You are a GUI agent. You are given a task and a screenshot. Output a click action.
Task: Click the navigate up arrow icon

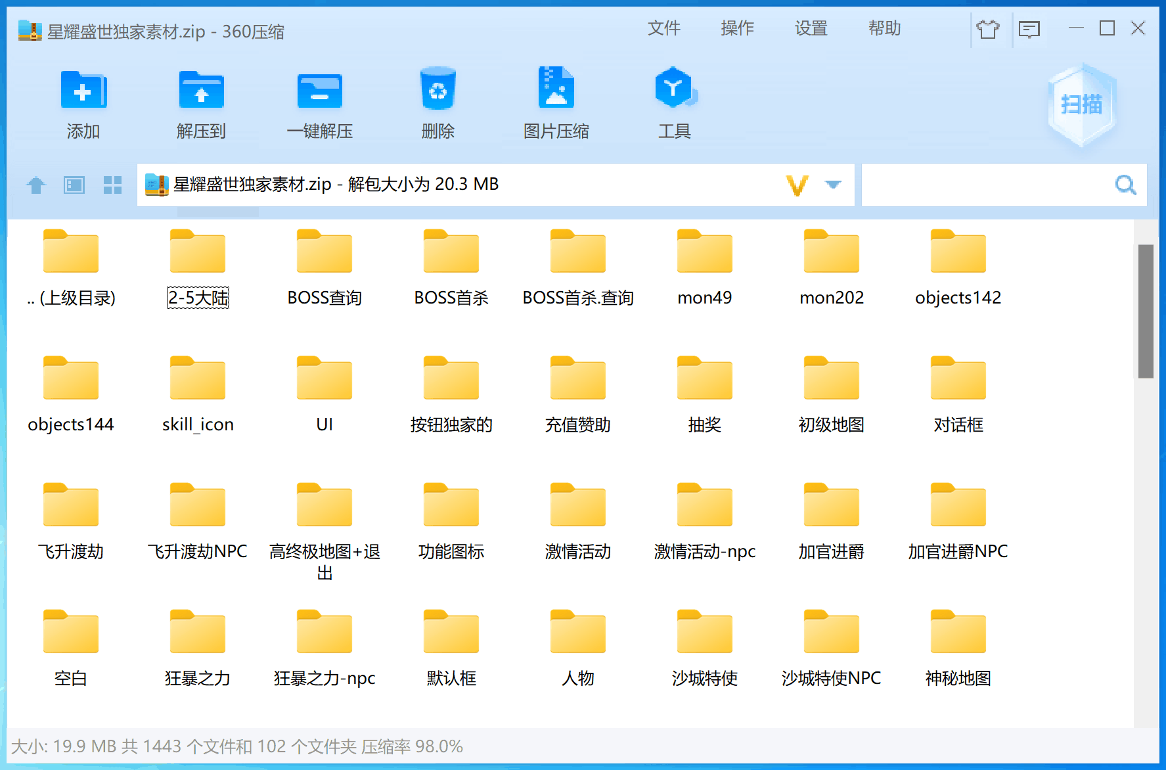click(x=35, y=185)
